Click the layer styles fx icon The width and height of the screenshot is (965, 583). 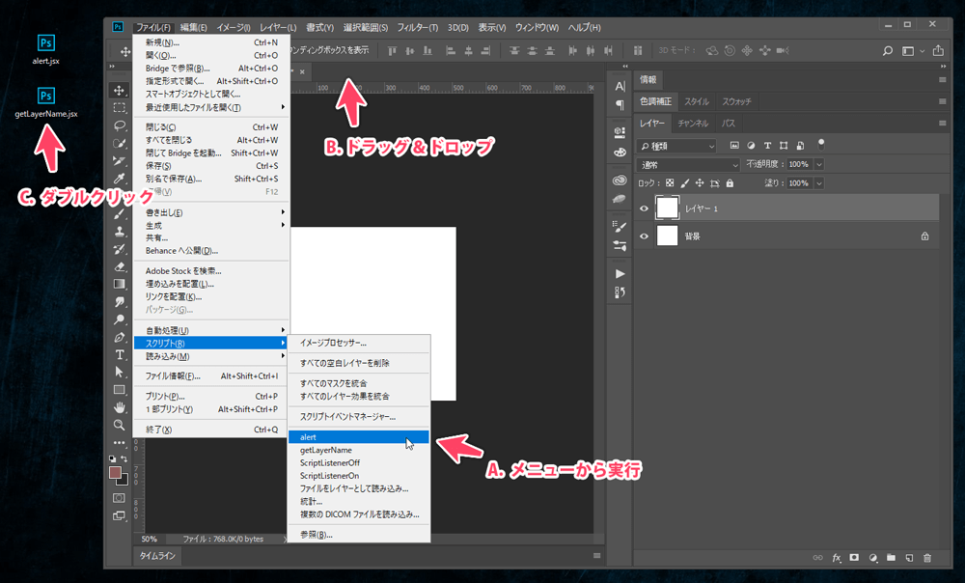[x=837, y=558]
